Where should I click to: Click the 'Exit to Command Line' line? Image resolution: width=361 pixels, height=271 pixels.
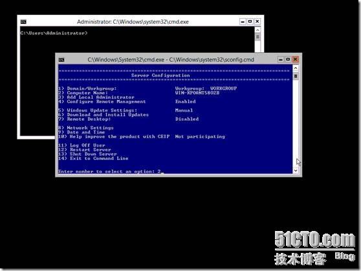point(93,158)
